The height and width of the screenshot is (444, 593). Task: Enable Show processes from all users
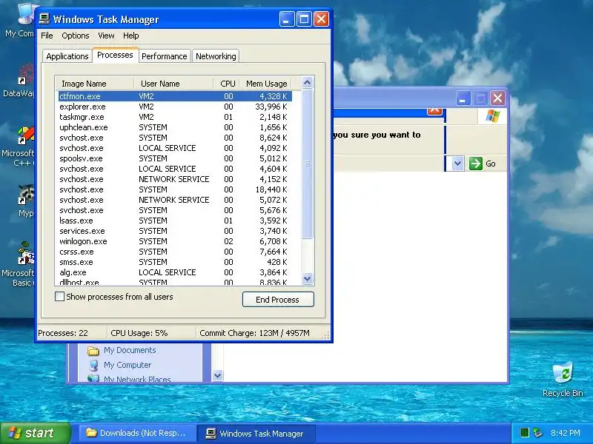coord(59,297)
